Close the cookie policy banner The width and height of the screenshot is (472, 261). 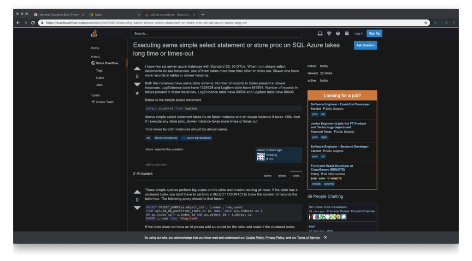click(325, 237)
